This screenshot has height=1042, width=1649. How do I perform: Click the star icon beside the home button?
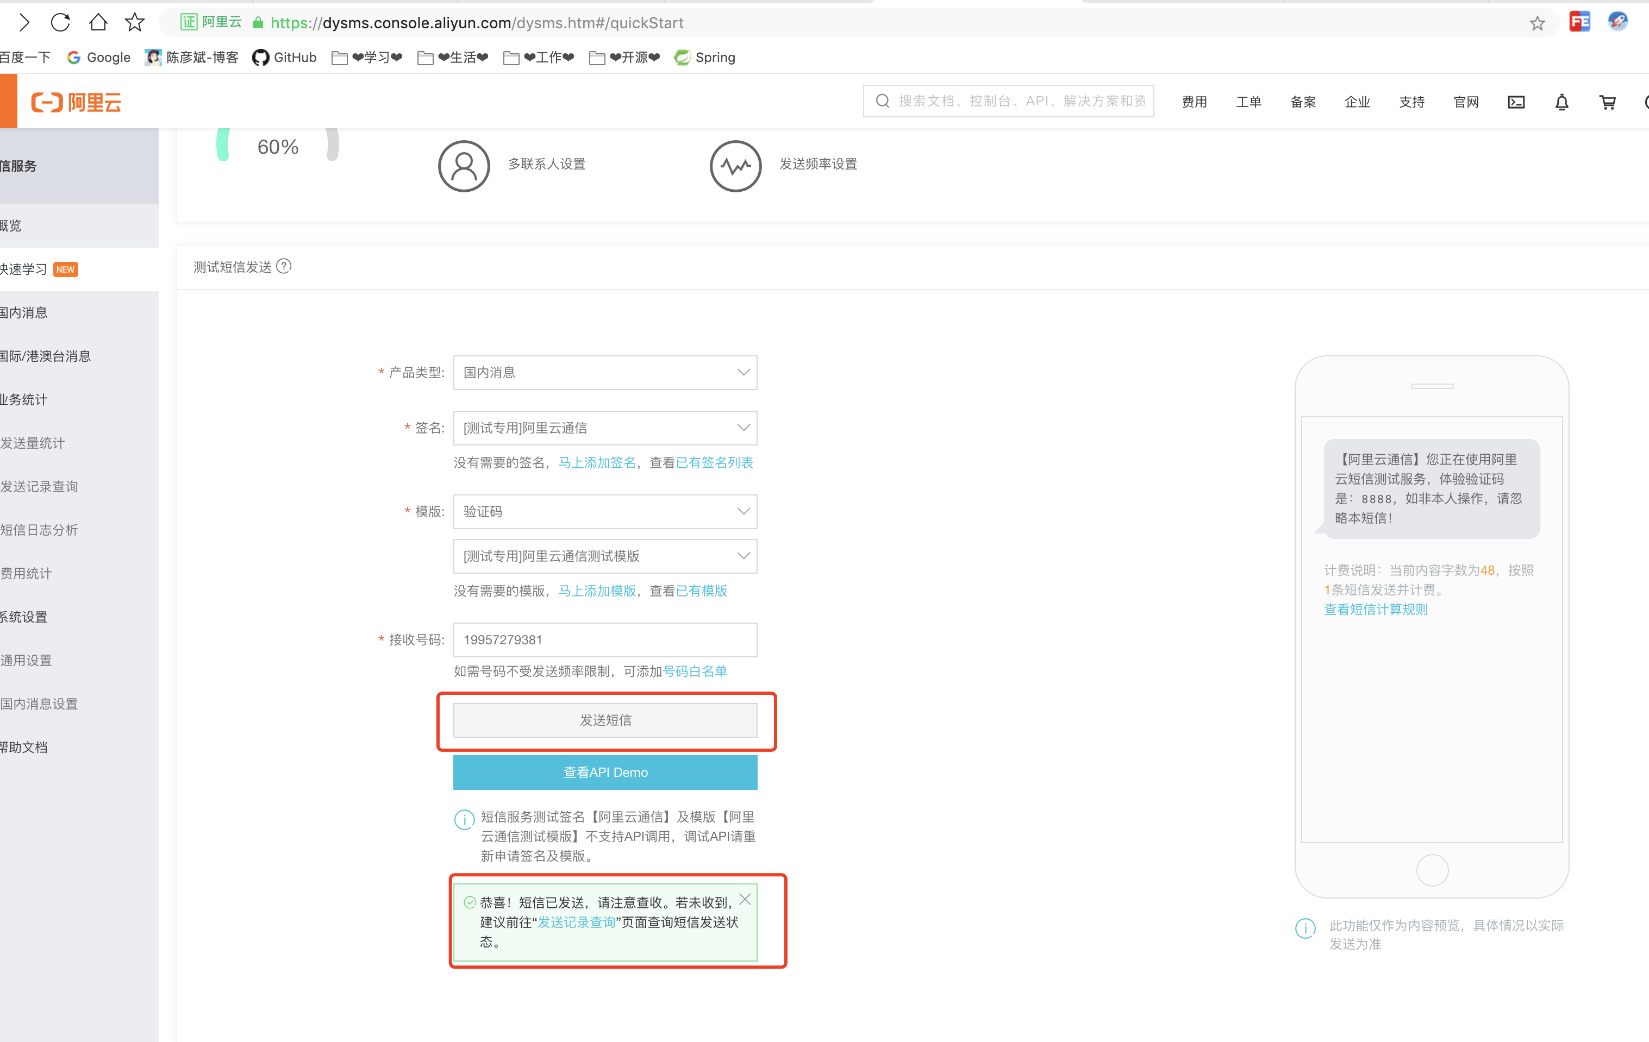(x=135, y=23)
